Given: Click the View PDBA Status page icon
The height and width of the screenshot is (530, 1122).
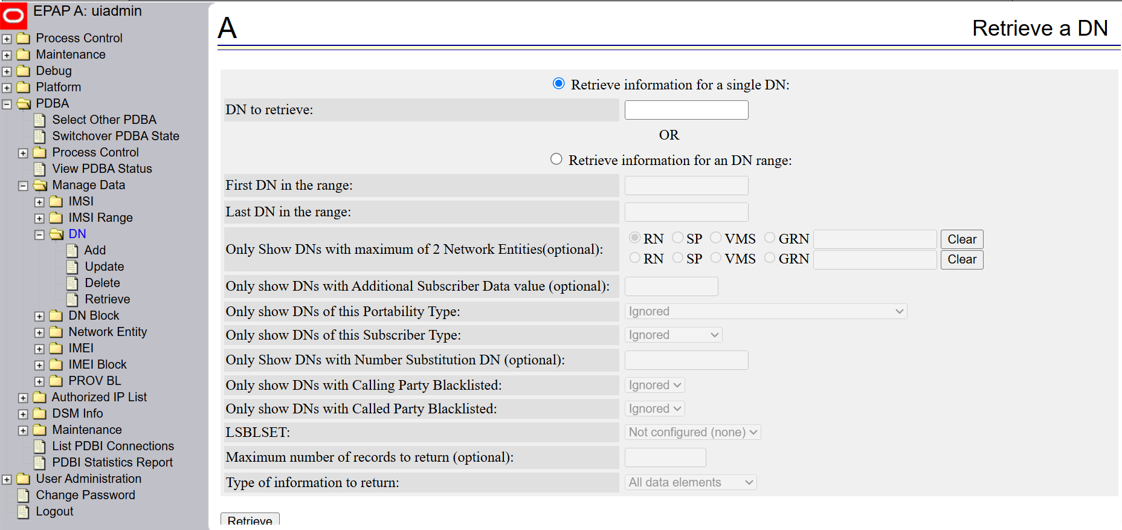Looking at the screenshot, I should click(x=40, y=169).
